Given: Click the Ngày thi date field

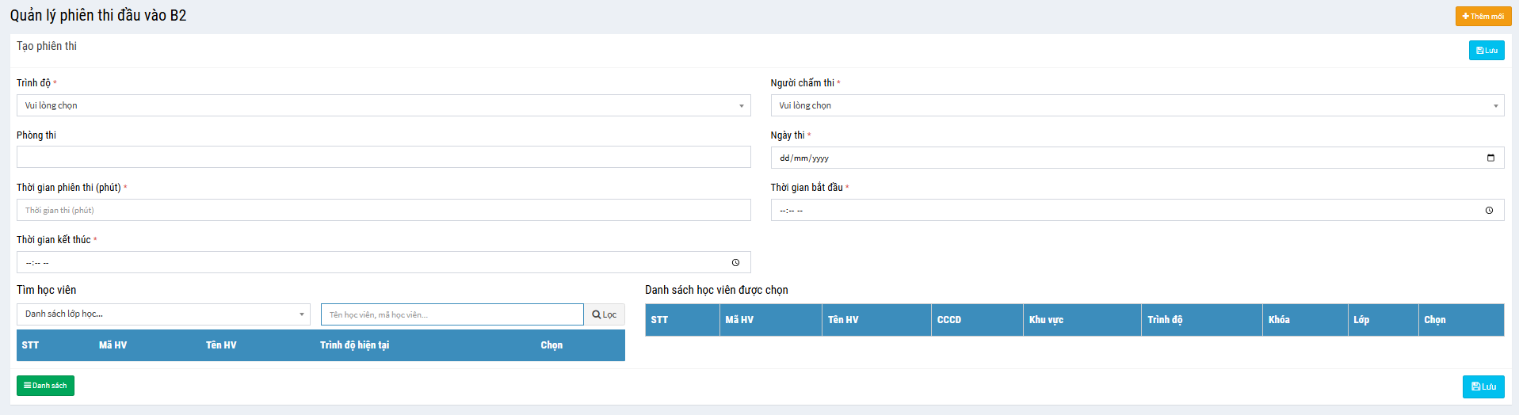Looking at the screenshot, I should (1109, 158).
